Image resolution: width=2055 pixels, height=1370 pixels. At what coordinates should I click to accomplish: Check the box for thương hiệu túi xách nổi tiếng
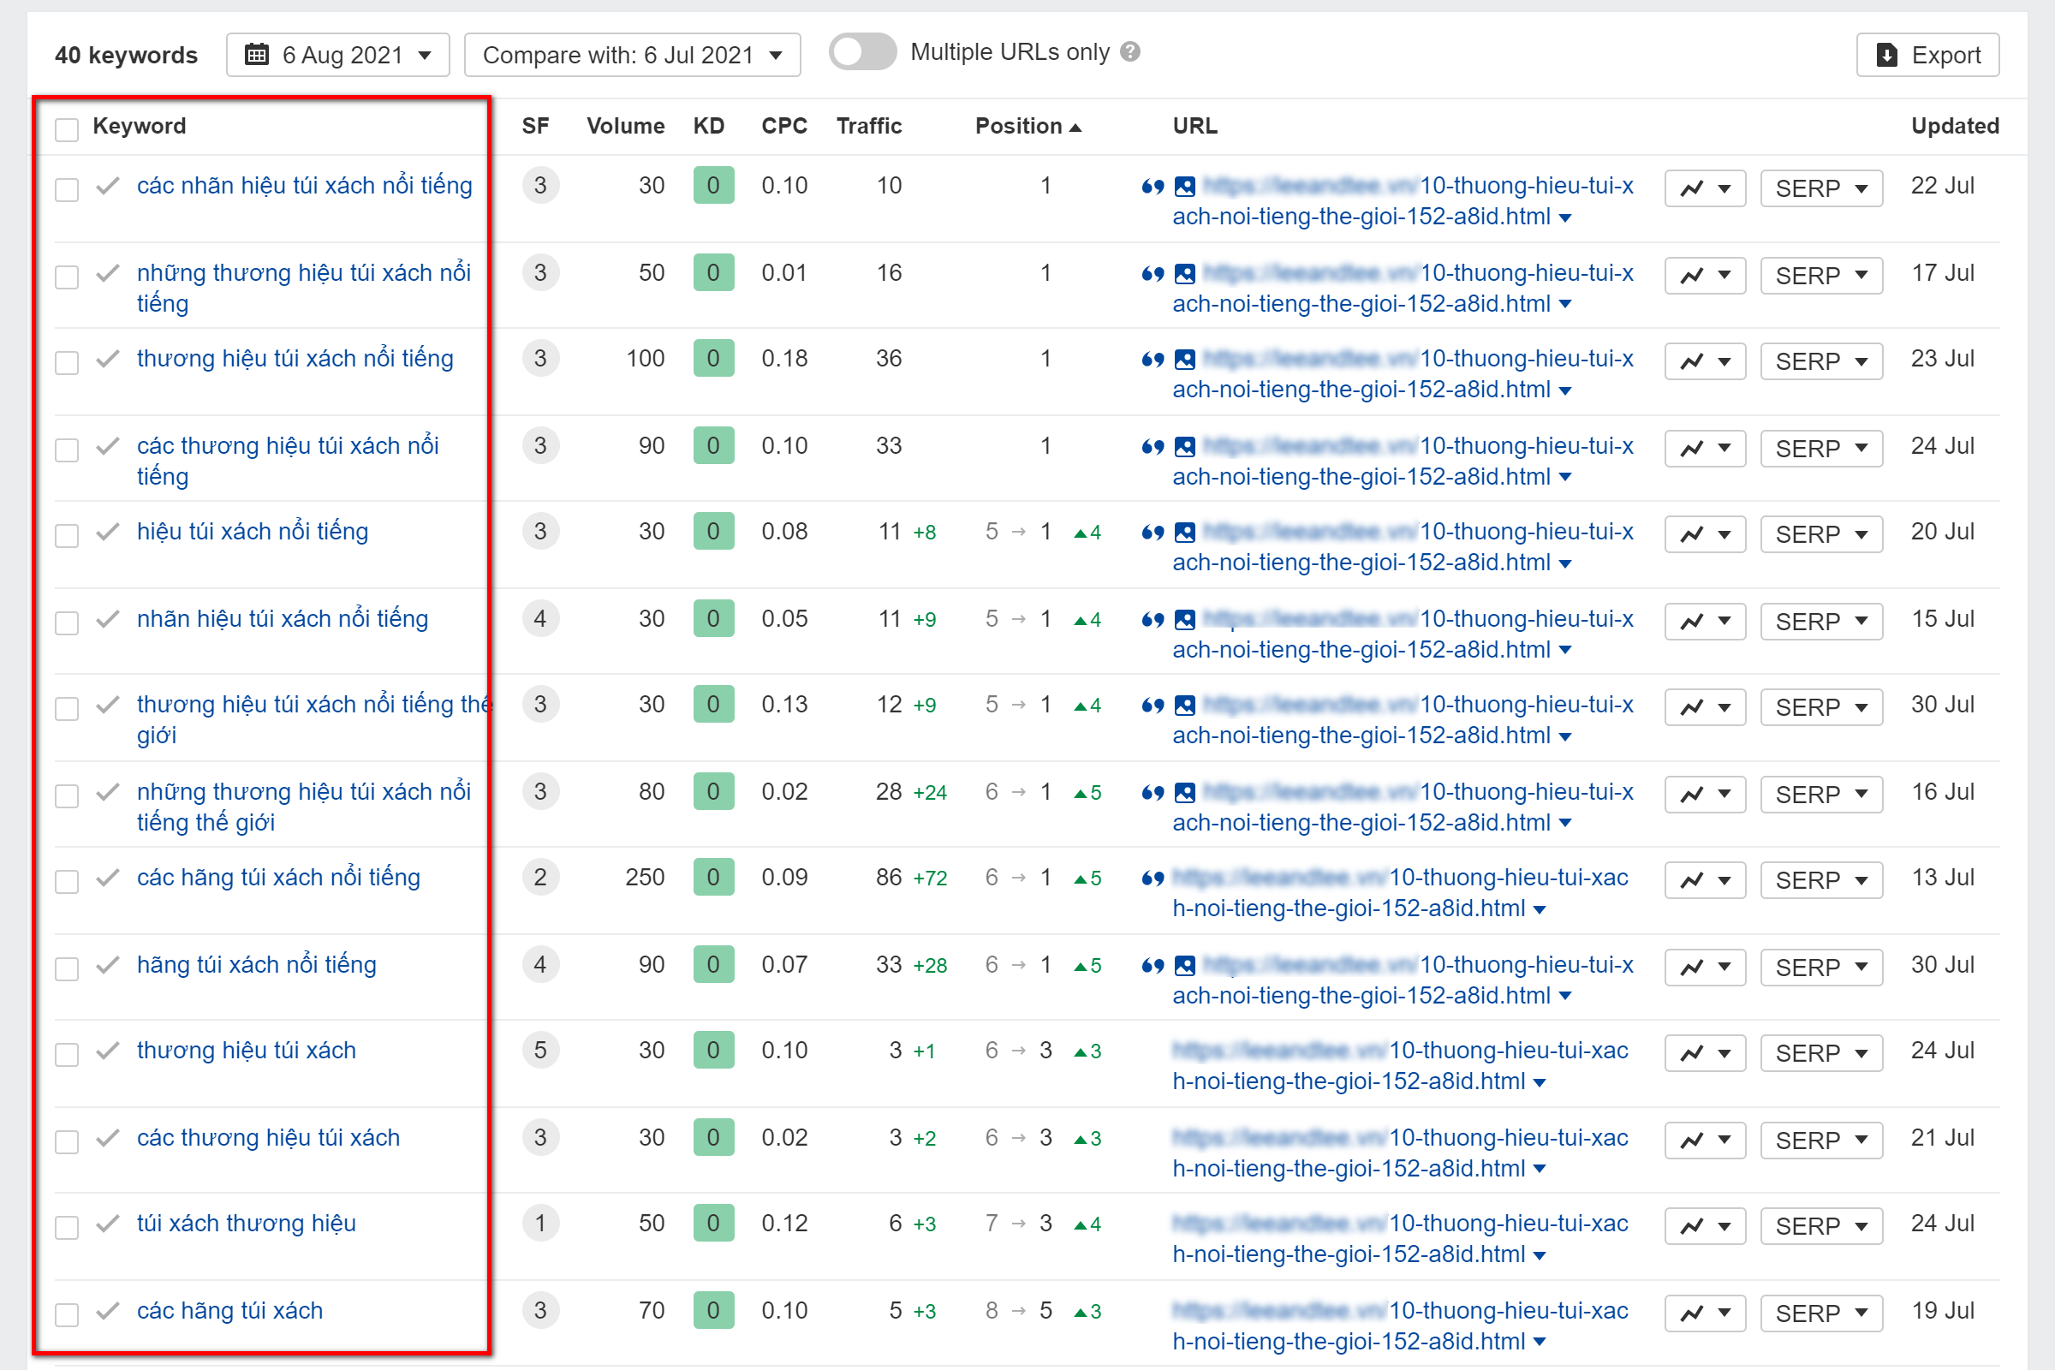(x=67, y=362)
